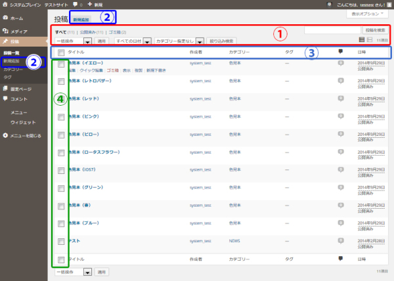Click the 固定ページ pages icon

[6, 89]
